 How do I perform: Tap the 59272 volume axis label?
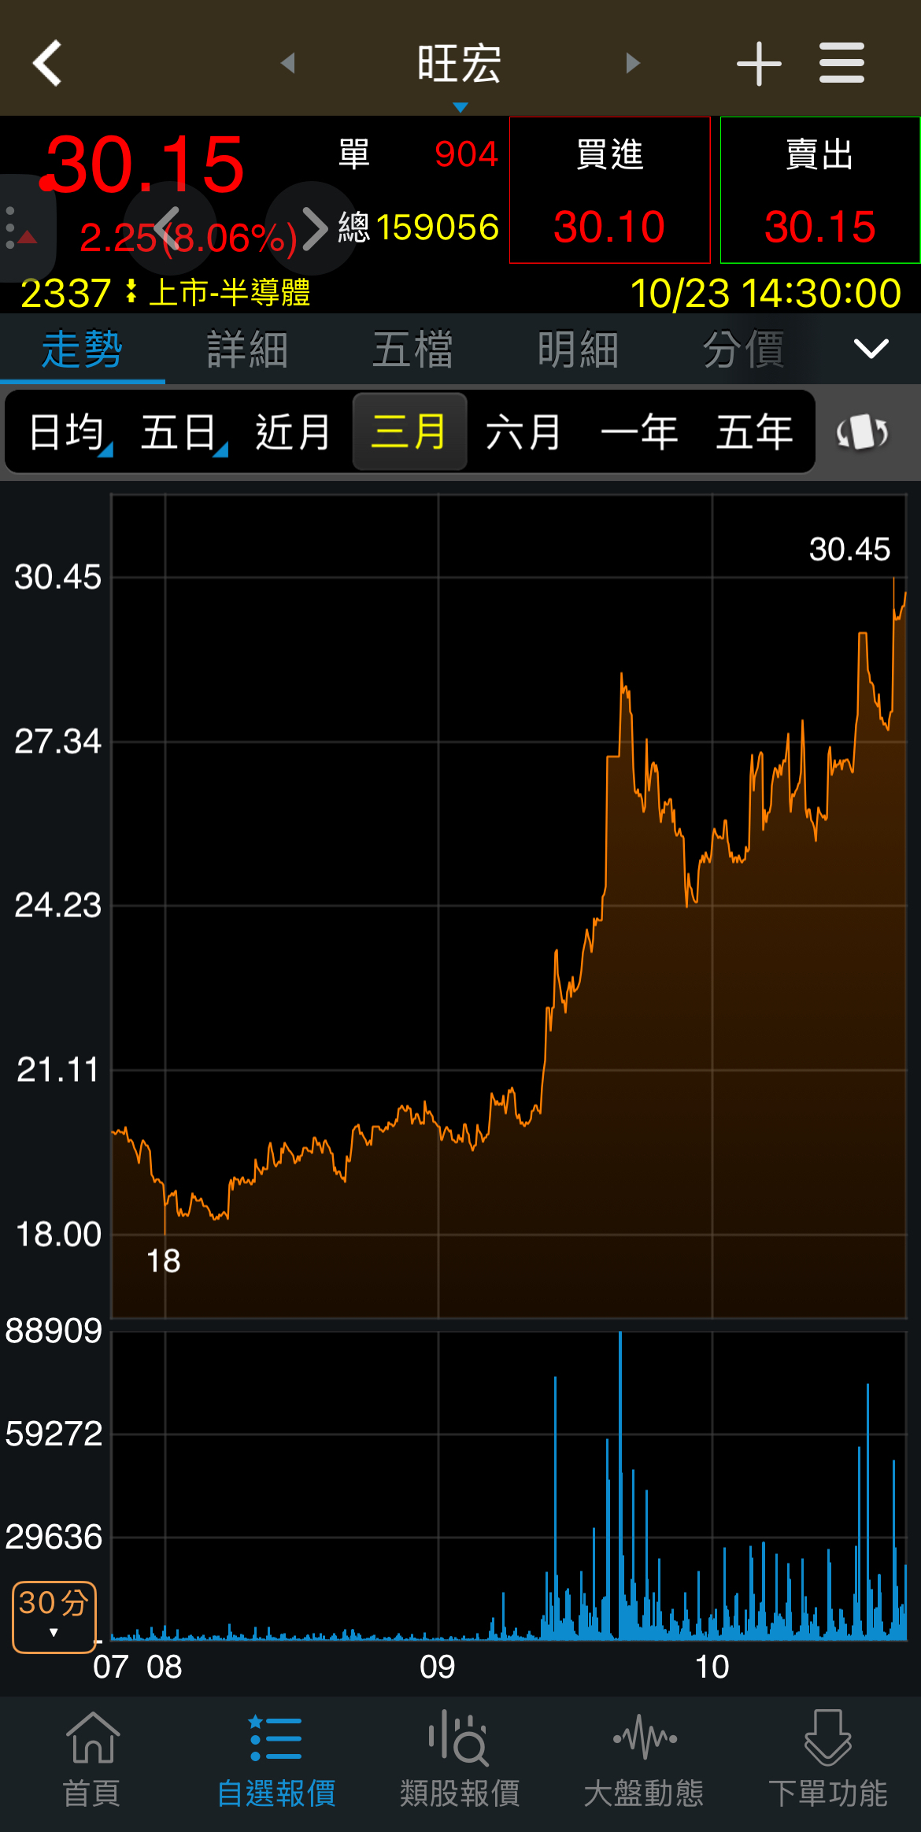54,1434
